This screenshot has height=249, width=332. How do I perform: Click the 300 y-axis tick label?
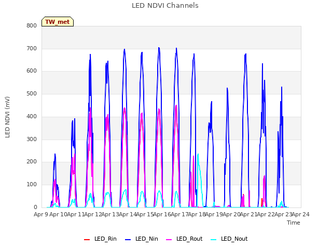pos(32,139)
